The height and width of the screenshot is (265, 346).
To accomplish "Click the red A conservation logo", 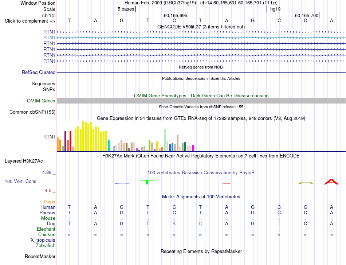I will [331, 182].
